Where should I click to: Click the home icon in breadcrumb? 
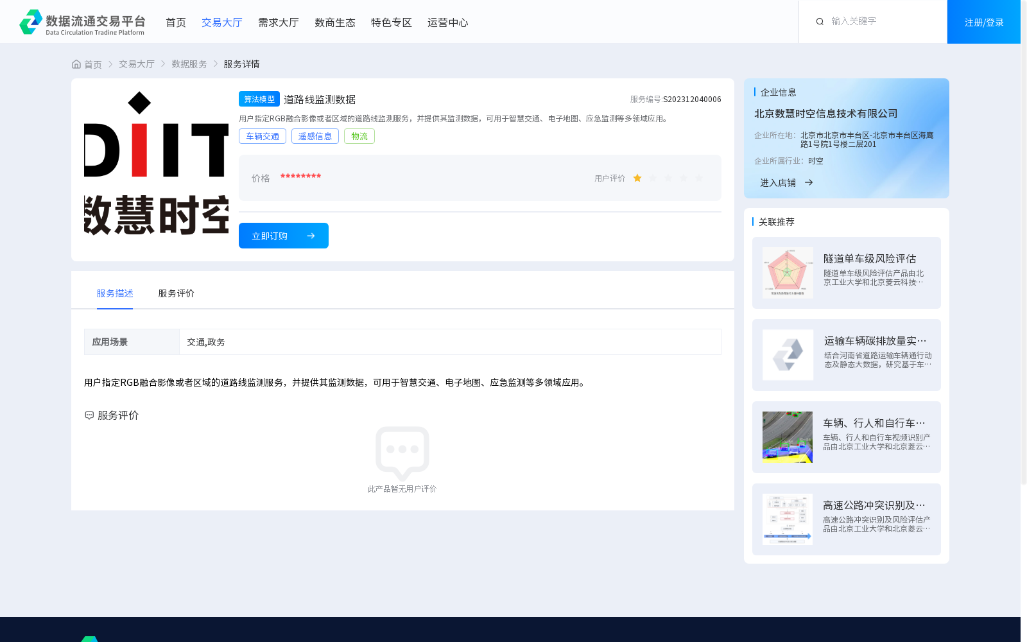[x=76, y=64]
